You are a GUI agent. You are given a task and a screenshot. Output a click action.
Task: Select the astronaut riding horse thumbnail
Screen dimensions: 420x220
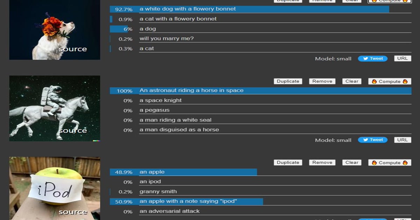(x=55, y=109)
